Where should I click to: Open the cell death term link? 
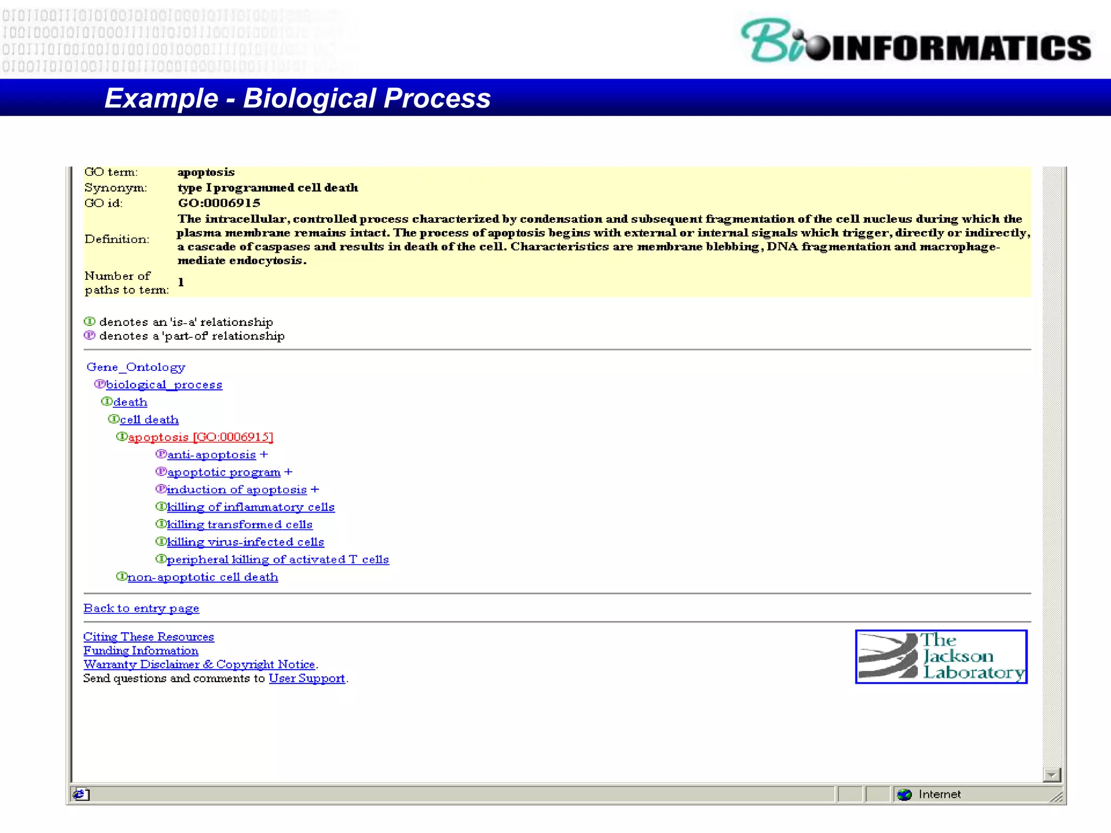[x=149, y=420]
